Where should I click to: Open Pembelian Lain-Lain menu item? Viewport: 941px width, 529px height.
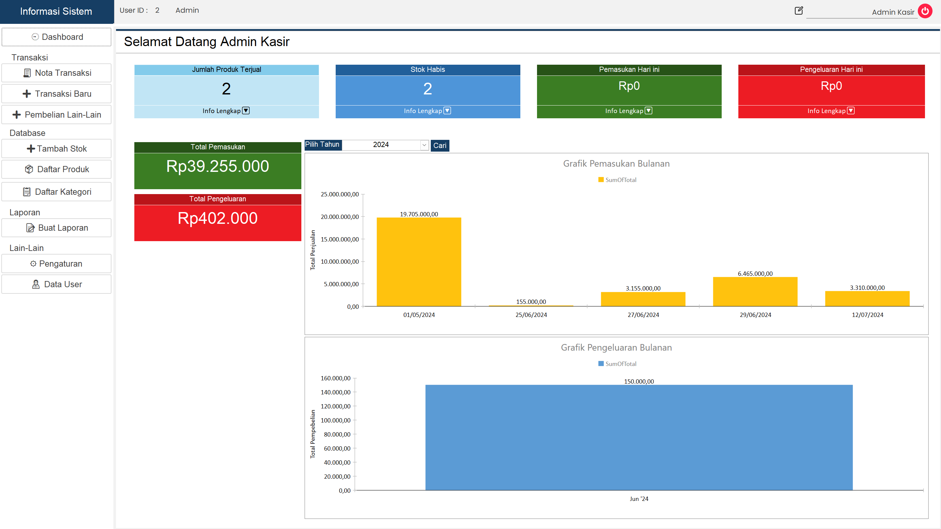pyautogui.click(x=57, y=115)
